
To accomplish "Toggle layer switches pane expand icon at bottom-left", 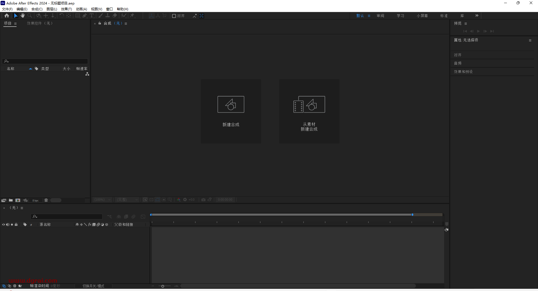I will tap(4, 286).
